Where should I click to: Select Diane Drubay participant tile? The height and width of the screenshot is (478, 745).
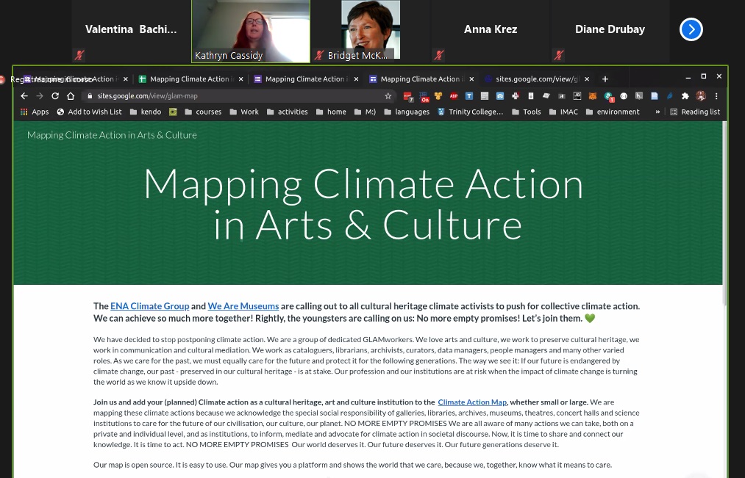click(x=610, y=32)
